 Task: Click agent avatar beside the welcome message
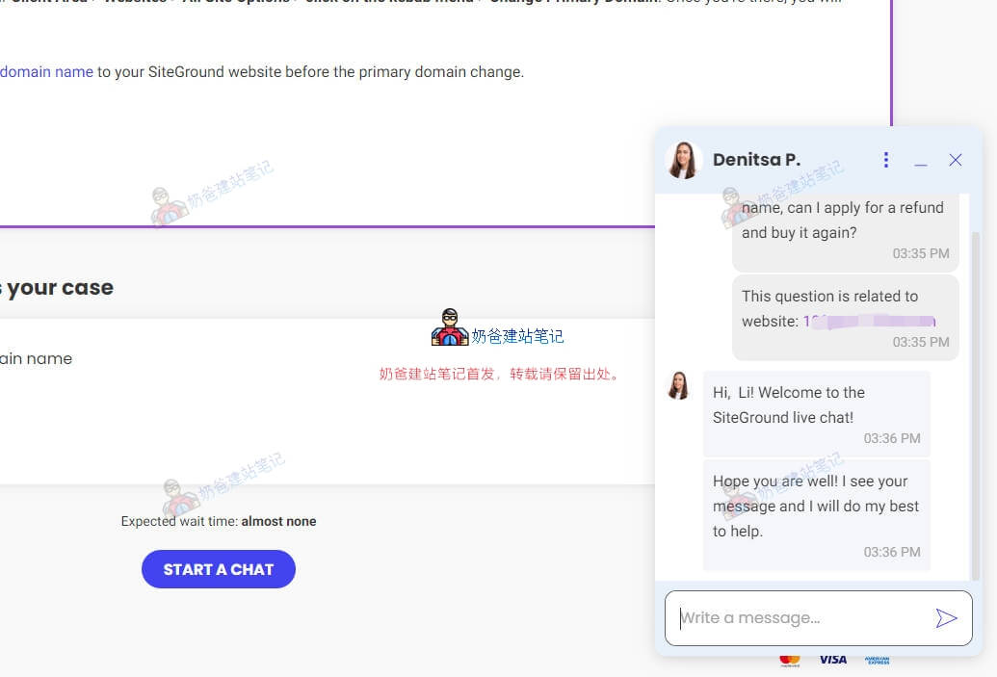click(x=679, y=386)
